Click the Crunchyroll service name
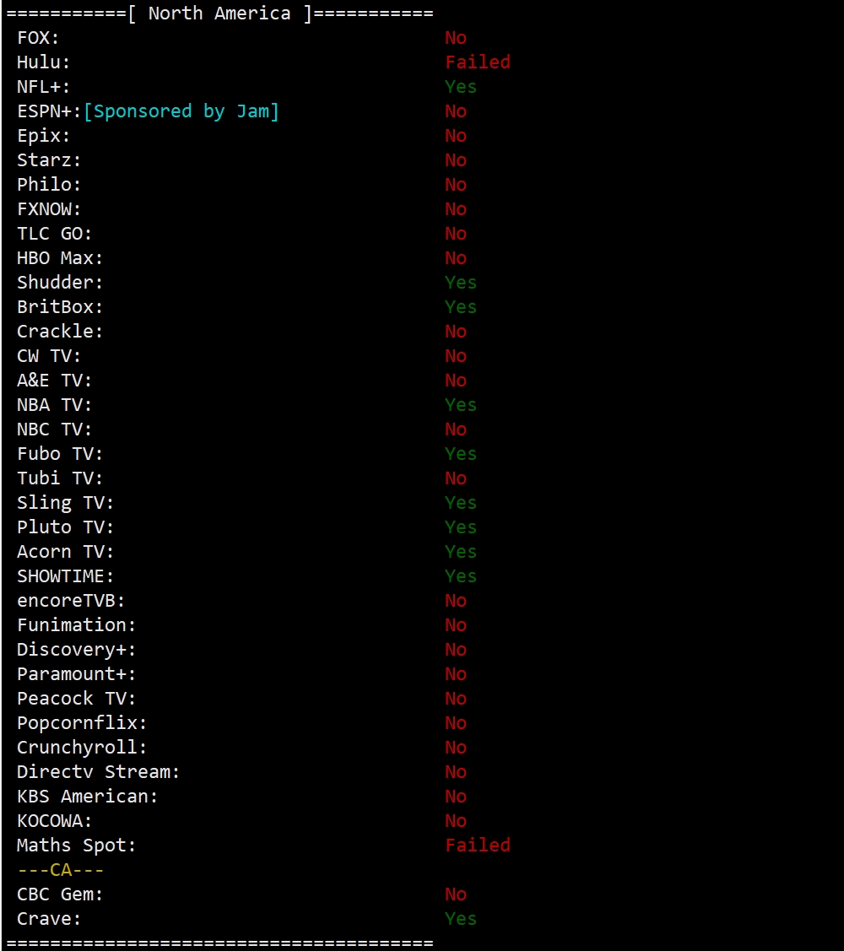844x951 pixels. pyautogui.click(x=82, y=748)
